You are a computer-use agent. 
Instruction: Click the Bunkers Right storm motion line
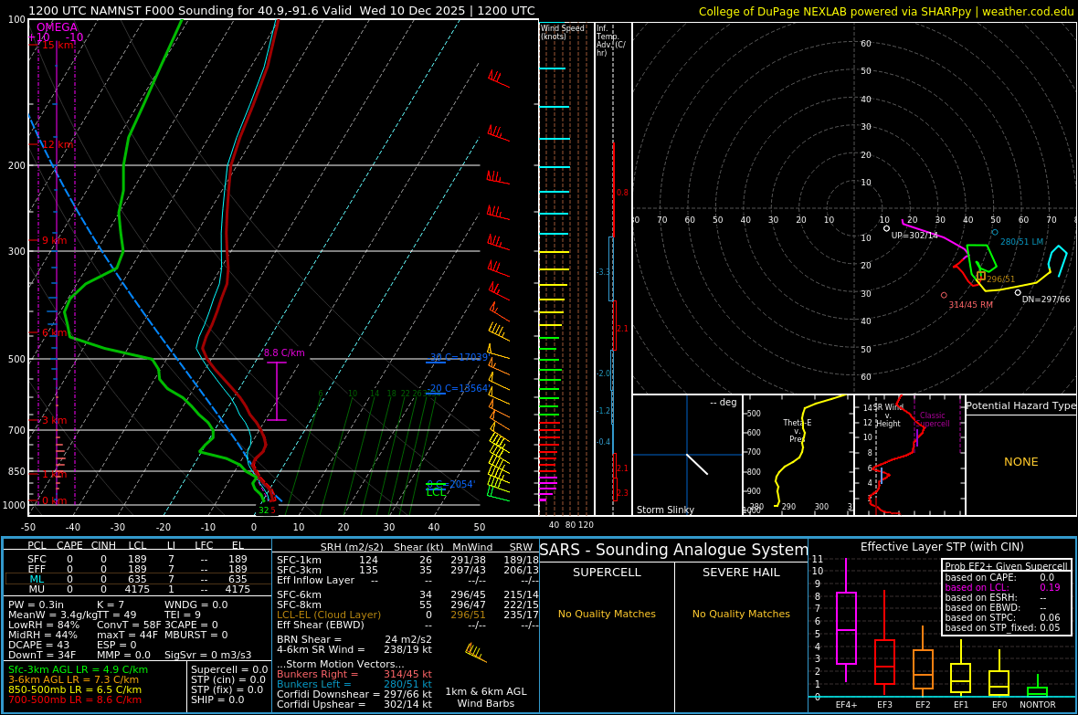[x=354, y=675]
